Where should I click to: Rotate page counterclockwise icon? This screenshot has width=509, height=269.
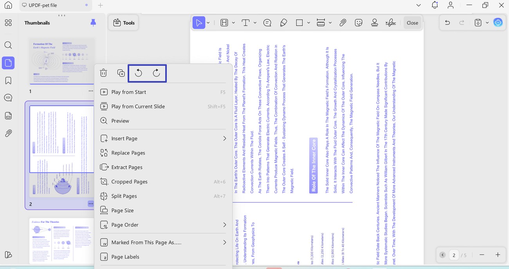pyautogui.click(x=138, y=73)
